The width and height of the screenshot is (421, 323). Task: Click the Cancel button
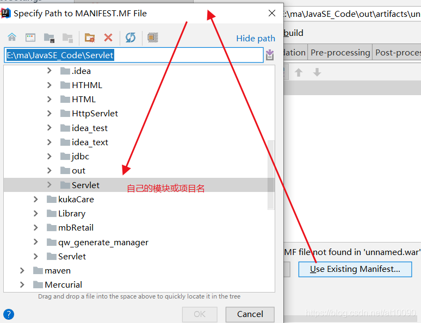coord(250,314)
